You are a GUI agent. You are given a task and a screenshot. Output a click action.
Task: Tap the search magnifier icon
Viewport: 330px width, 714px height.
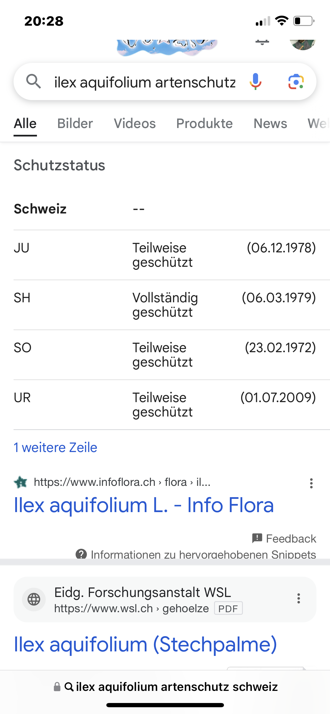[x=34, y=81]
